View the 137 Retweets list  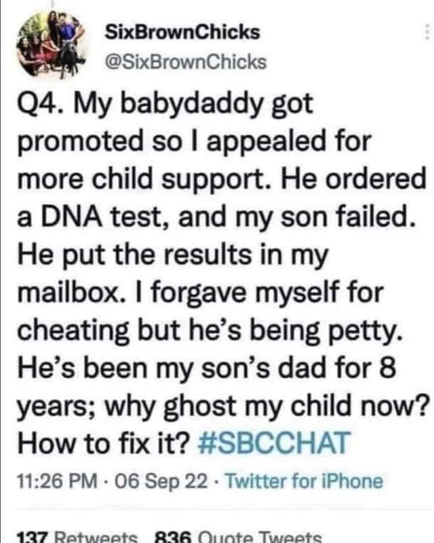[x=77, y=538]
